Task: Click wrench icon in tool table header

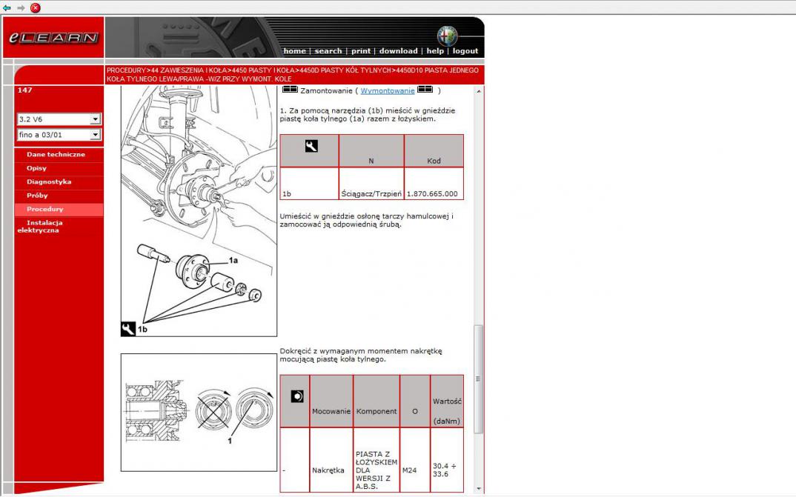Action: (311, 146)
